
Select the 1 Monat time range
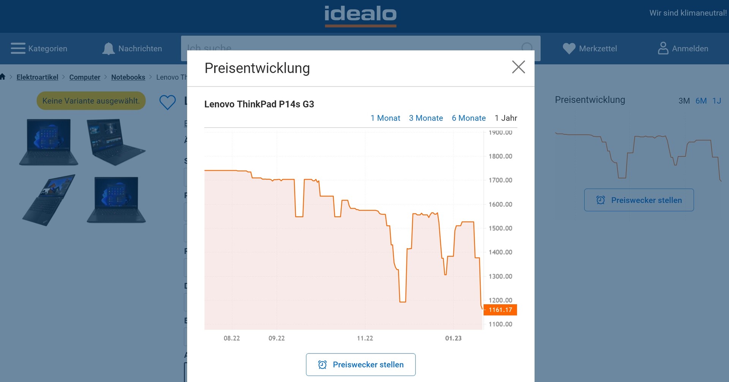[385, 118]
